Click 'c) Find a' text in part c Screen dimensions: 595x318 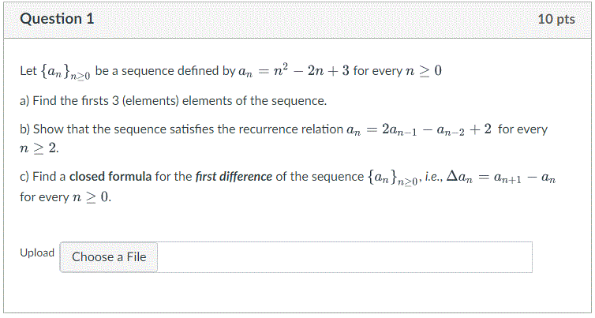tap(43, 177)
